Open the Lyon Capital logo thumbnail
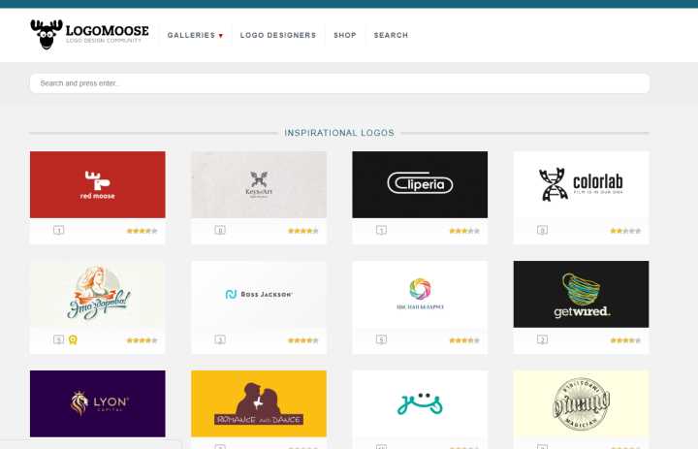 tap(98, 403)
